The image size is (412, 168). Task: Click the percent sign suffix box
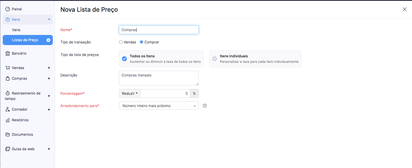pyautogui.click(x=194, y=93)
